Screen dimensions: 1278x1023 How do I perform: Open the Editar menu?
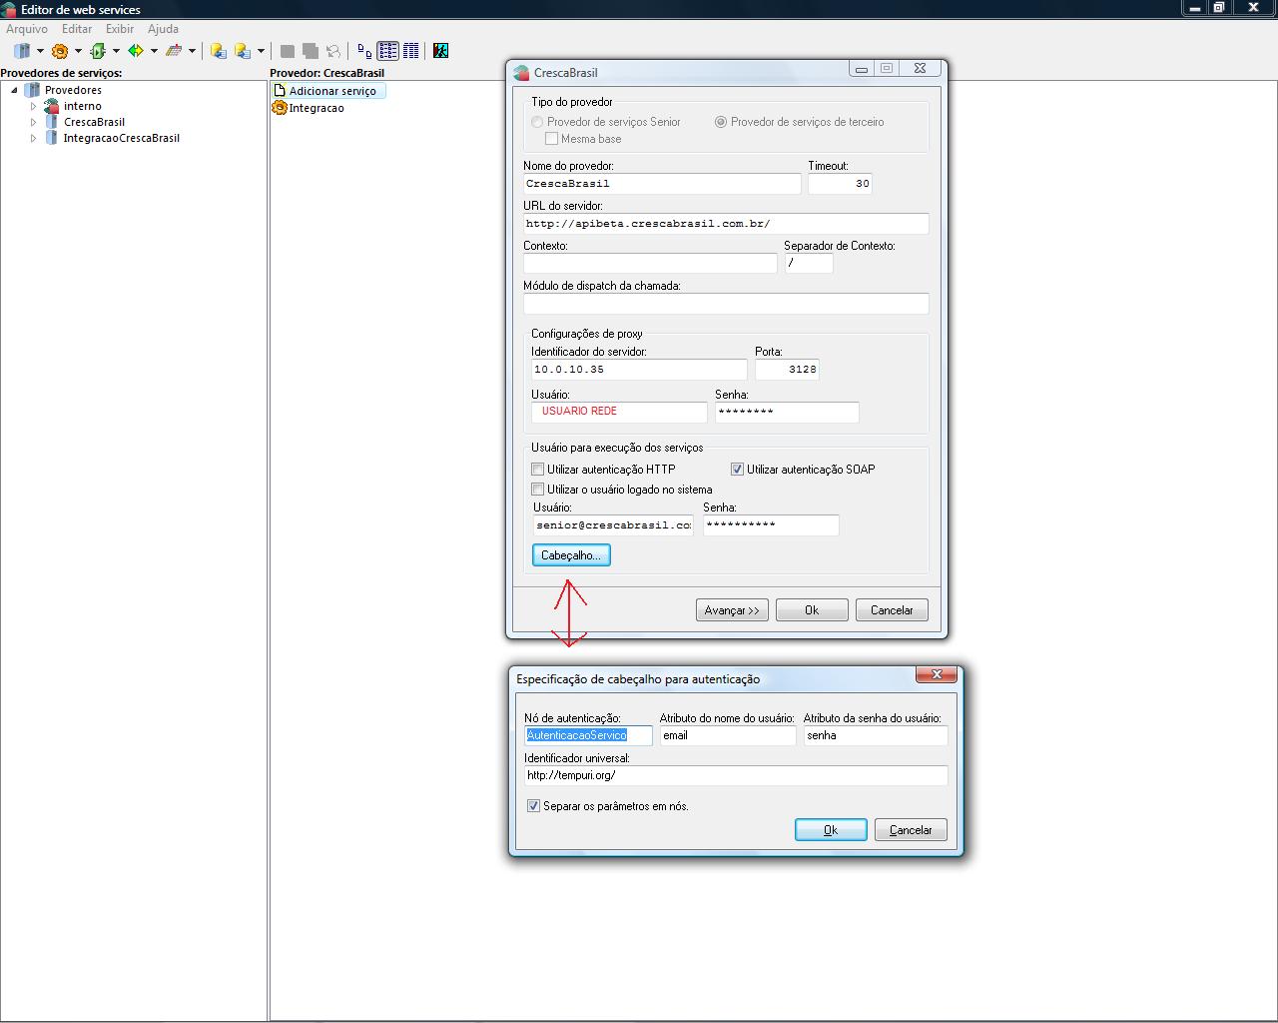click(77, 29)
